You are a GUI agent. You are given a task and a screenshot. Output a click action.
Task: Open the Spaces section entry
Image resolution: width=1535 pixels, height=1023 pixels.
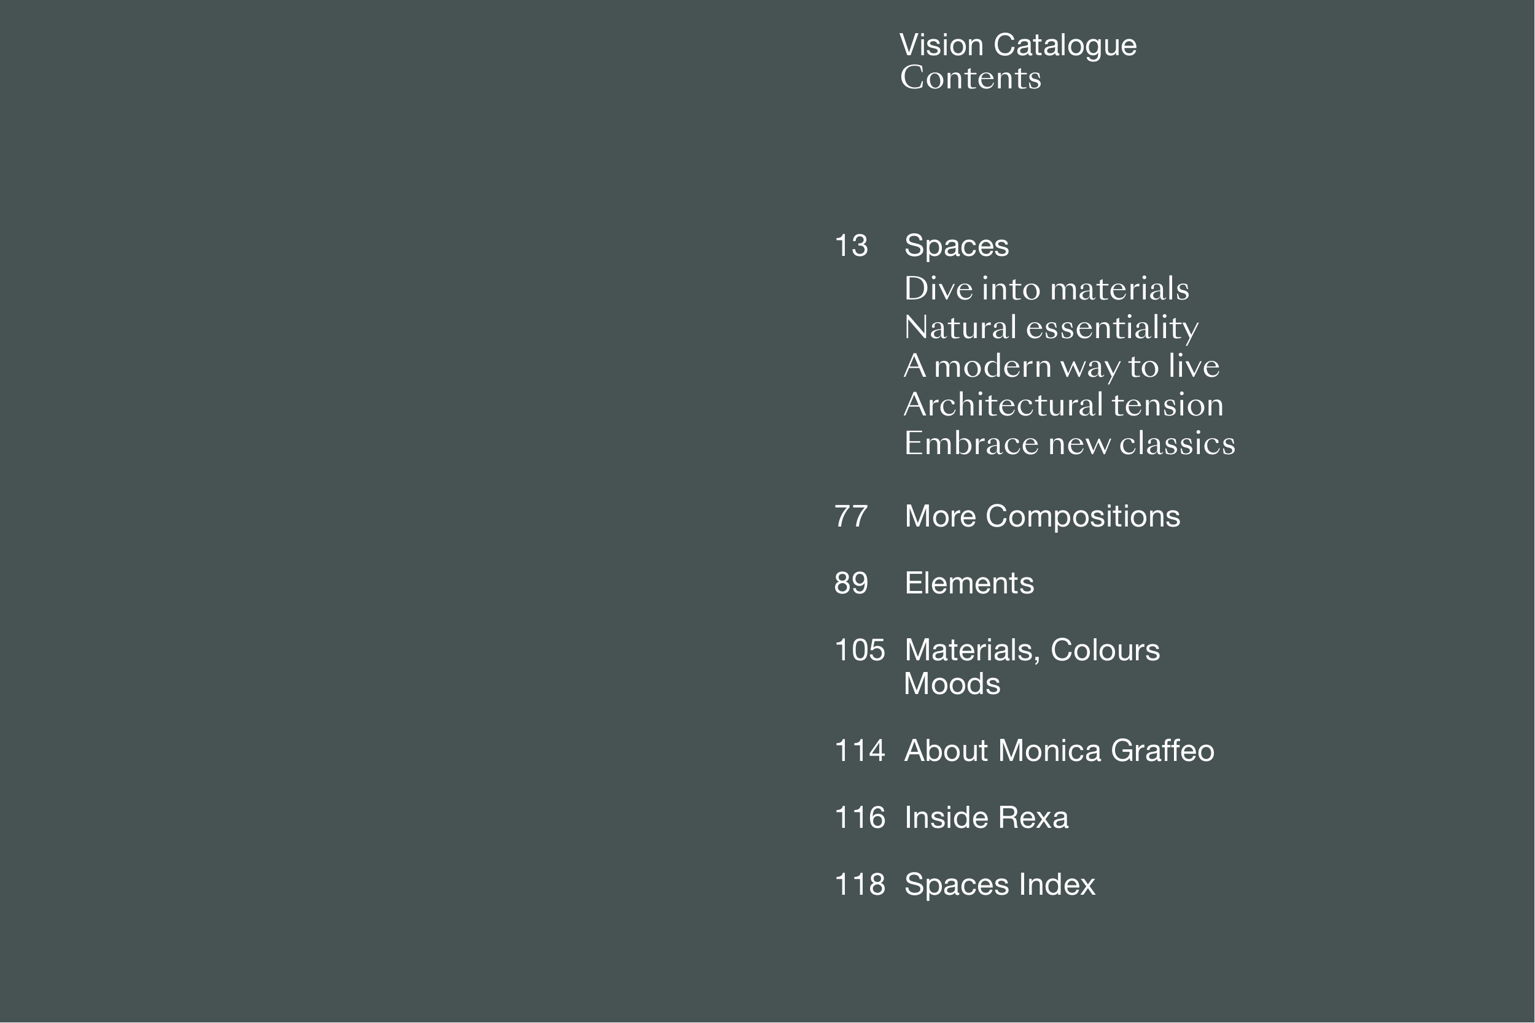pyautogui.click(x=956, y=246)
